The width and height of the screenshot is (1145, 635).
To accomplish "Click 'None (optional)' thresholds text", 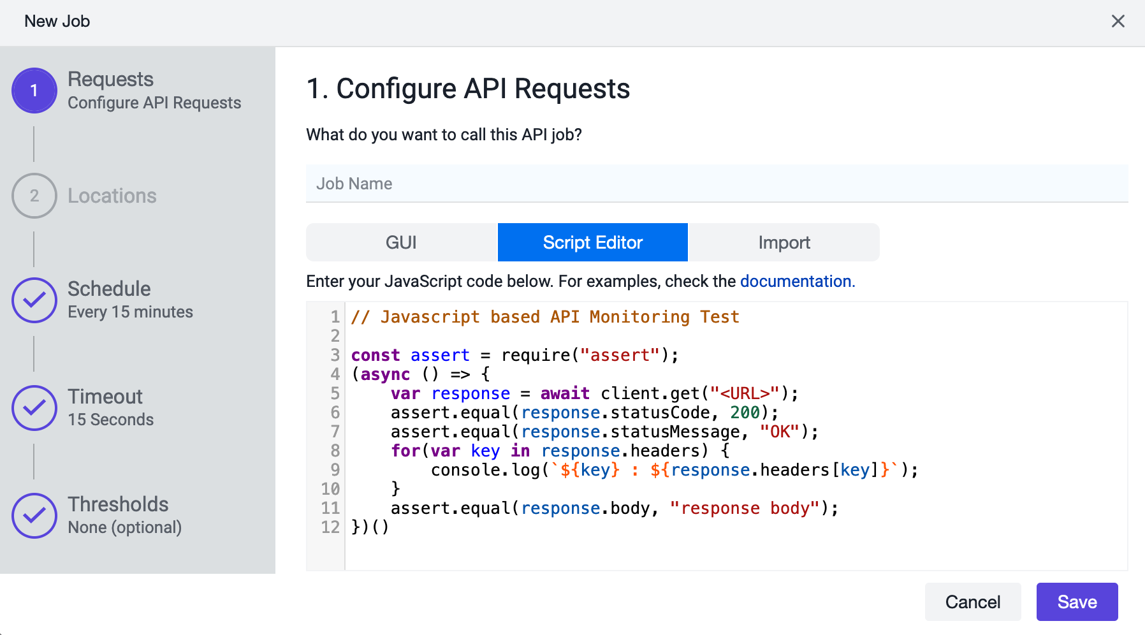I will pos(125,527).
